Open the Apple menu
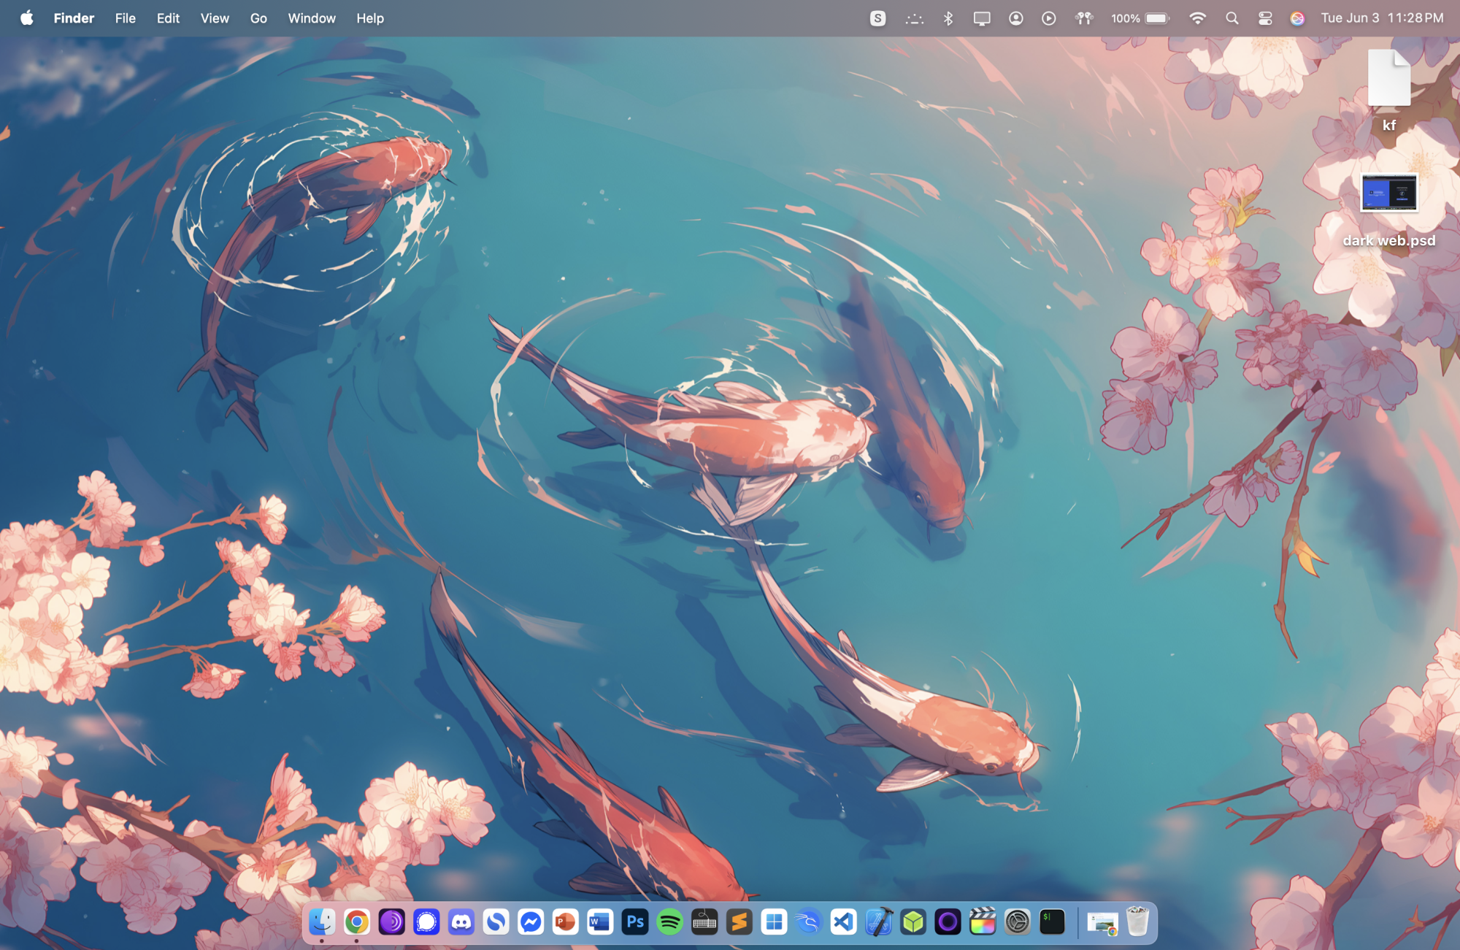Screen dimensions: 1460x950 pyautogui.click(x=27, y=18)
